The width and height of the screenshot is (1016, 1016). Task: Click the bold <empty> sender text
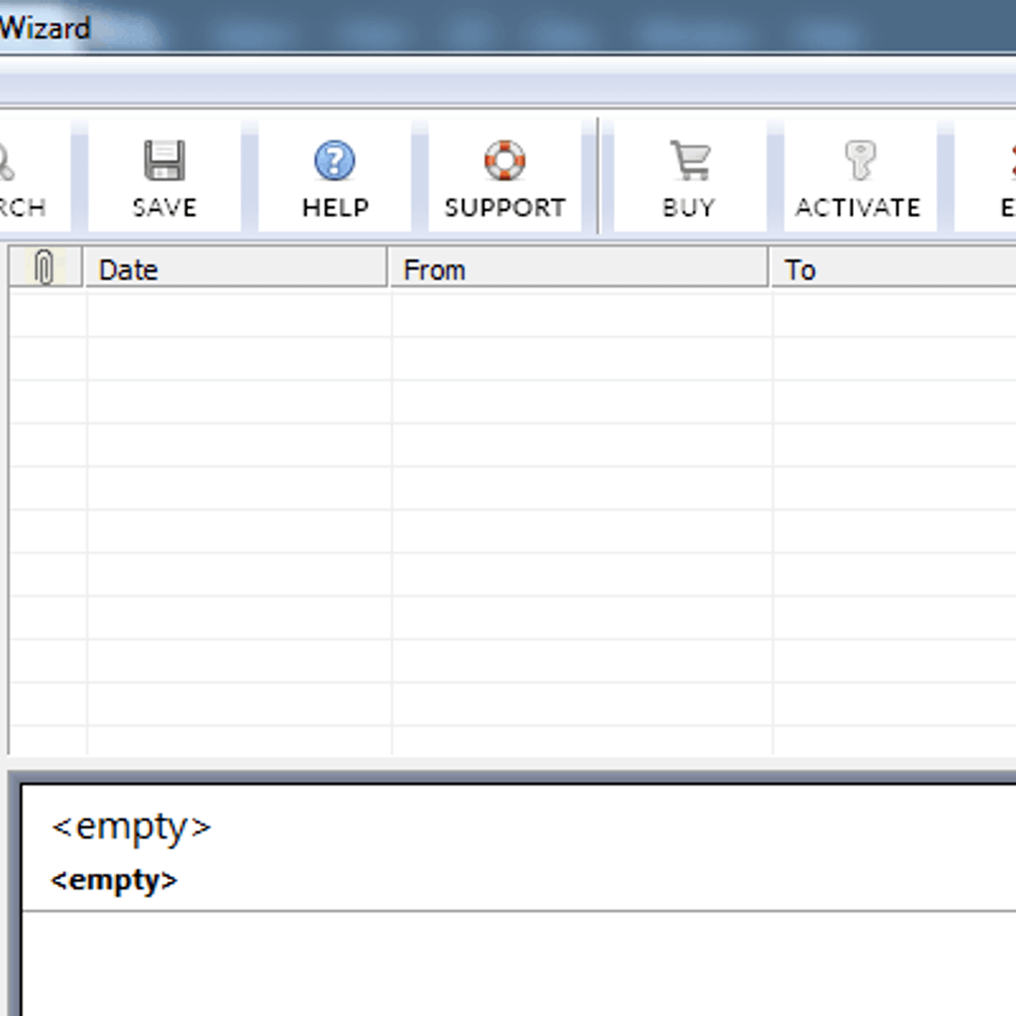114,881
